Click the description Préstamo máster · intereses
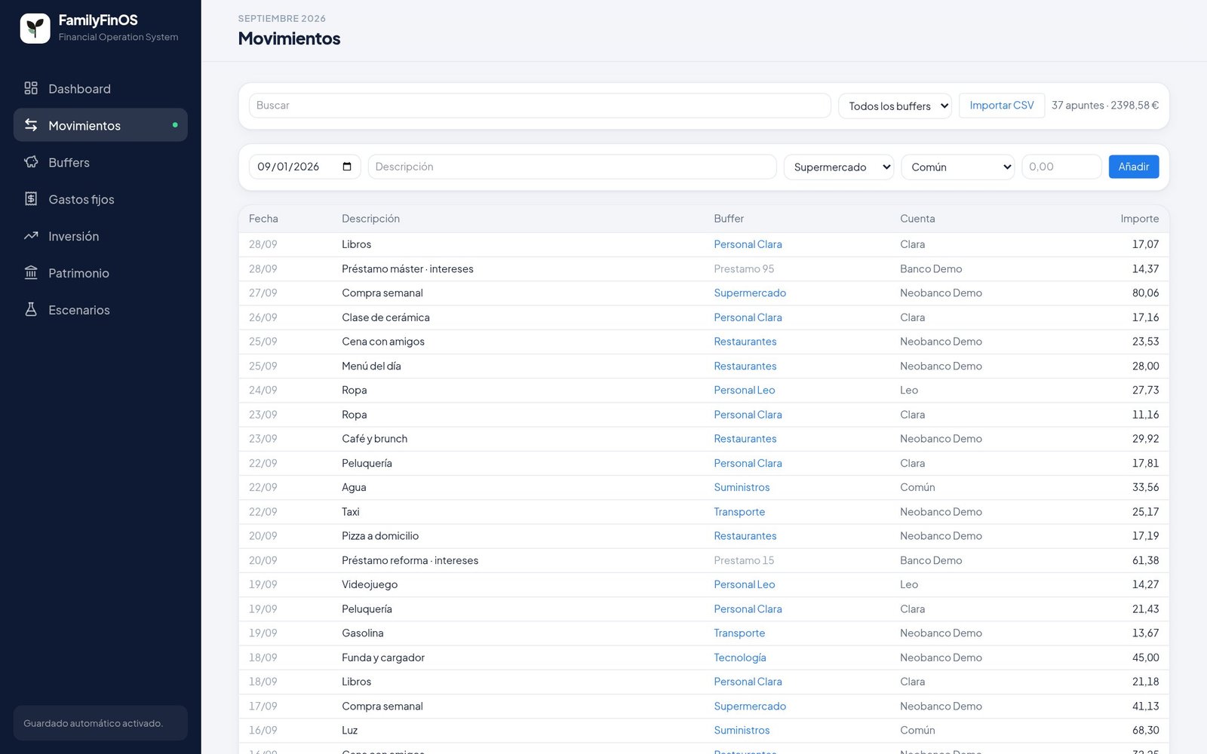The width and height of the screenshot is (1207, 754). 407,268
